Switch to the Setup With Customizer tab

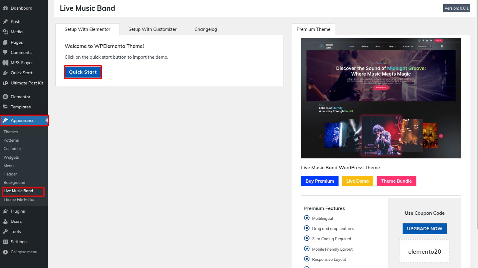pyautogui.click(x=152, y=29)
